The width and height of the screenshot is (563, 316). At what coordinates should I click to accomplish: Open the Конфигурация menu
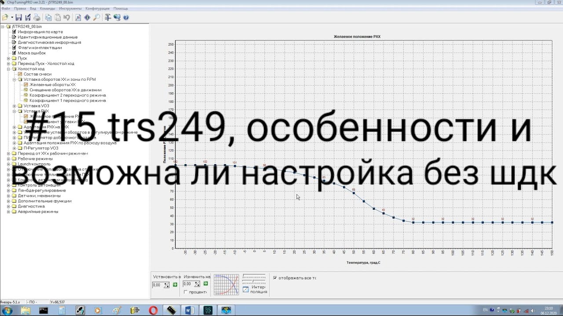pyautogui.click(x=98, y=8)
